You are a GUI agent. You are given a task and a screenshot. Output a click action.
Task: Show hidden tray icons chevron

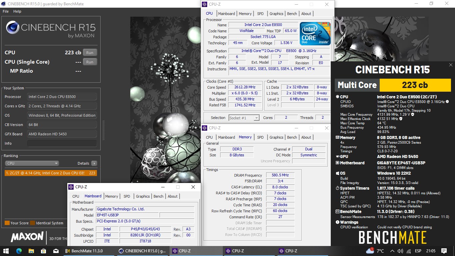pyautogui.click(x=392, y=251)
